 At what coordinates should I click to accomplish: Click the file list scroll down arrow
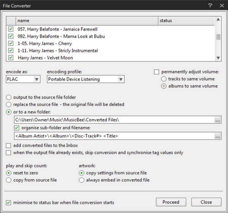point(218,58)
